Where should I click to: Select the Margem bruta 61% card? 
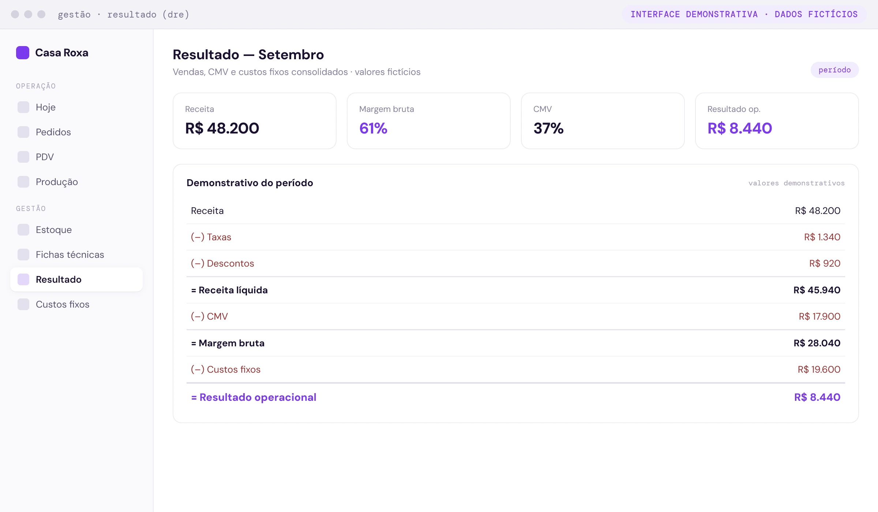pyautogui.click(x=429, y=121)
